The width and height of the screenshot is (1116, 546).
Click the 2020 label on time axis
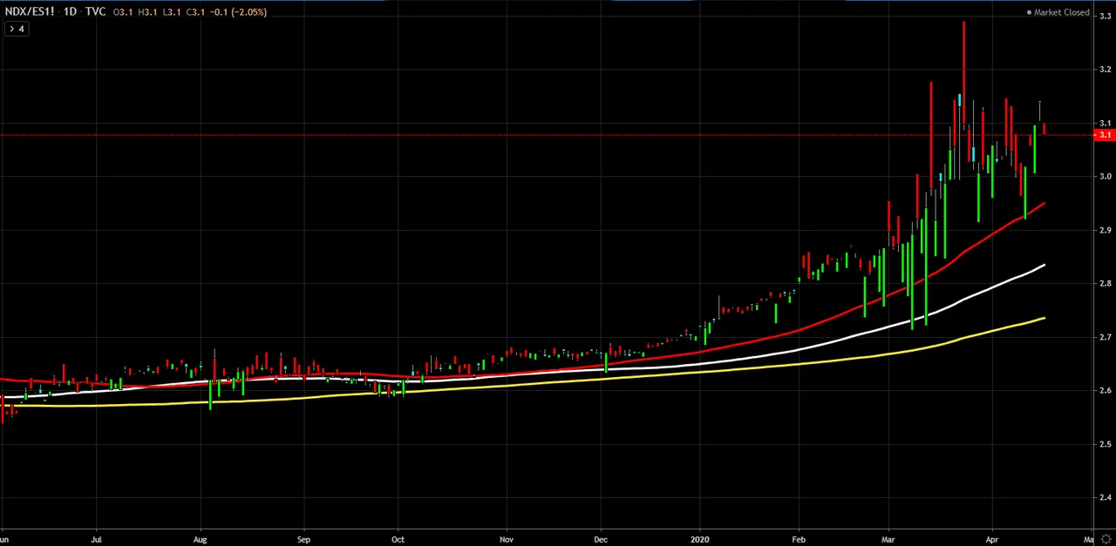coord(701,538)
